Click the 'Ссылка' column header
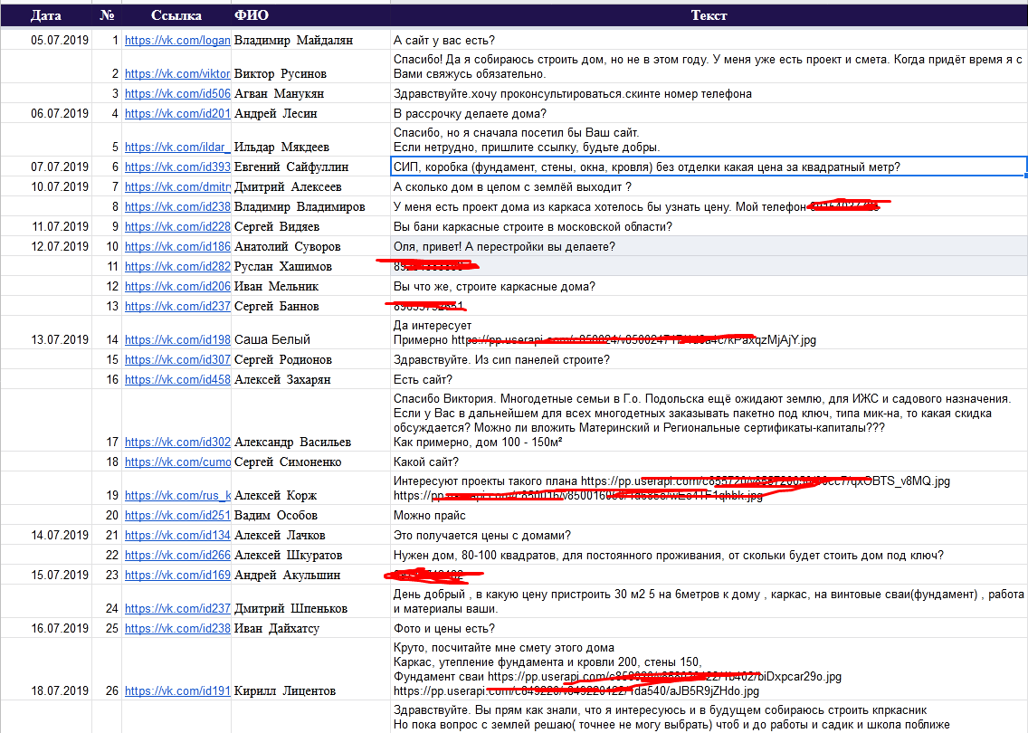 tap(176, 15)
